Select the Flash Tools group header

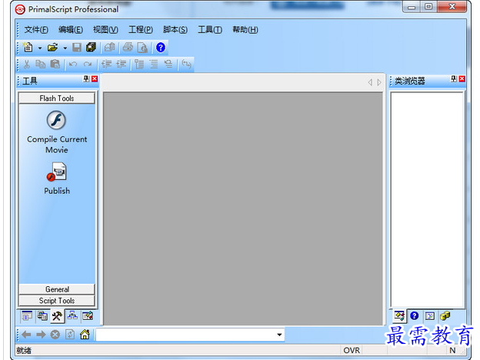[57, 98]
